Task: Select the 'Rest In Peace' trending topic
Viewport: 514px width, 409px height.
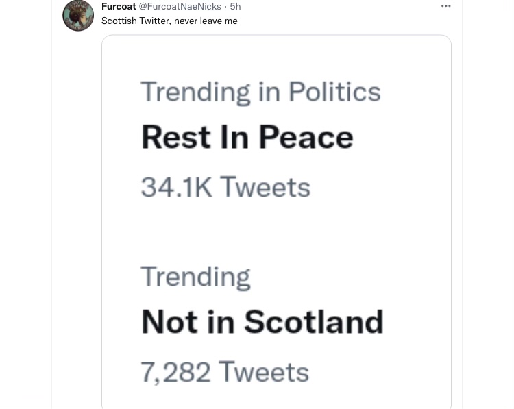Action: [247, 137]
